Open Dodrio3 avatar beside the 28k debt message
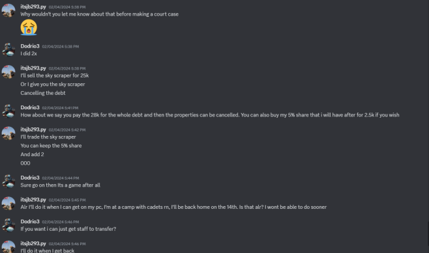Image resolution: width=429 pixels, height=253 pixels. tap(8, 111)
